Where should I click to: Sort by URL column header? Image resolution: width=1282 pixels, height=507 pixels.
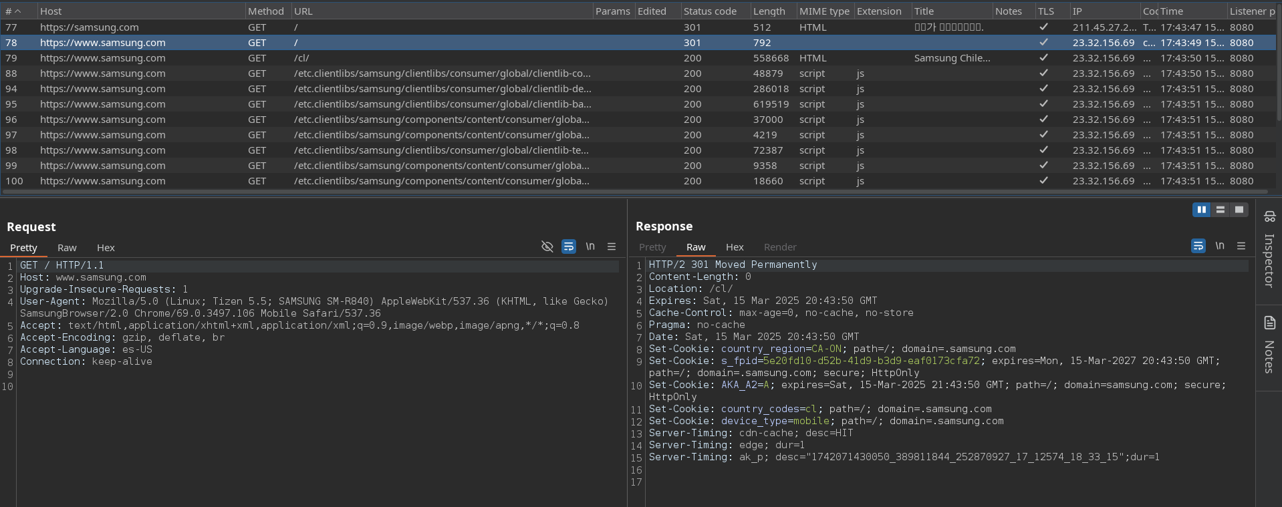[442, 11]
